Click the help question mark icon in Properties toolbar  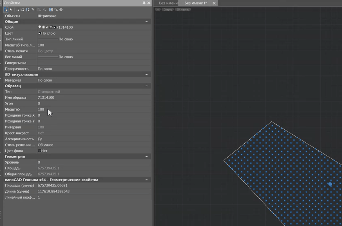(x=61, y=9)
